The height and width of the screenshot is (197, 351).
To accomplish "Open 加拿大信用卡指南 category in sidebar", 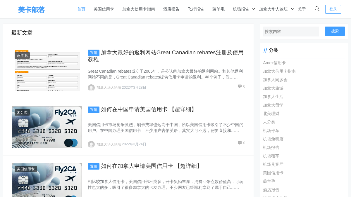I will [x=279, y=71].
